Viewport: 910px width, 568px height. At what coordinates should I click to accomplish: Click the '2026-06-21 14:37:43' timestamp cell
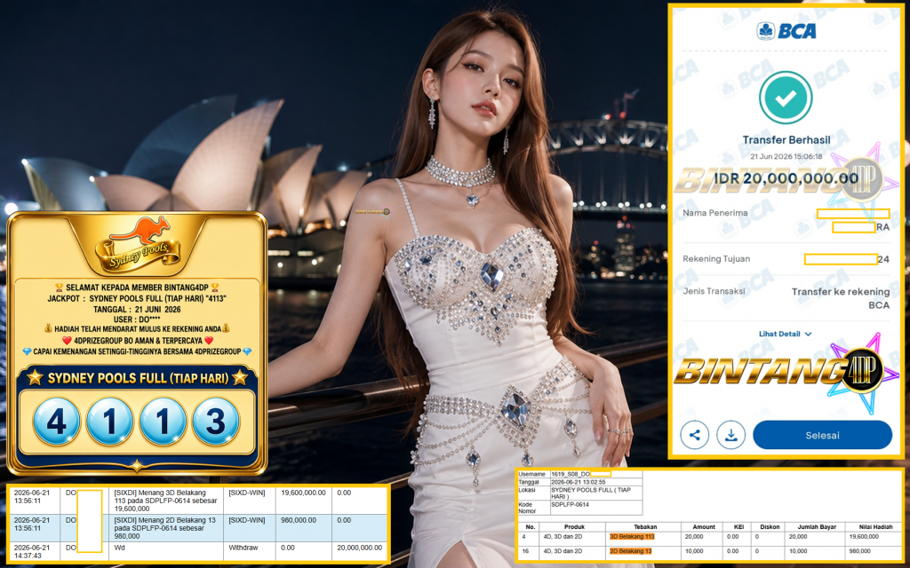[x=35, y=552]
